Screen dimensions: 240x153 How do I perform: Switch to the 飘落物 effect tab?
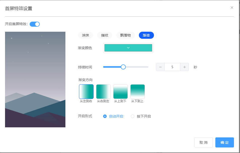click(x=126, y=35)
